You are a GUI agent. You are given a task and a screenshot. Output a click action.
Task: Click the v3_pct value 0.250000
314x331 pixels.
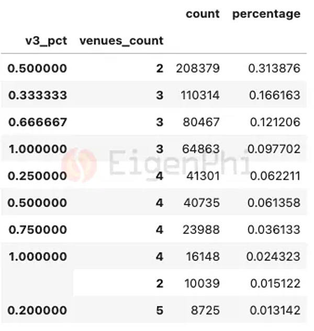point(38,176)
